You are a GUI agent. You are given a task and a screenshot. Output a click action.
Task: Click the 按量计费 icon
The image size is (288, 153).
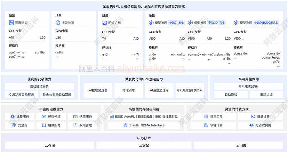tap(253, 117)
